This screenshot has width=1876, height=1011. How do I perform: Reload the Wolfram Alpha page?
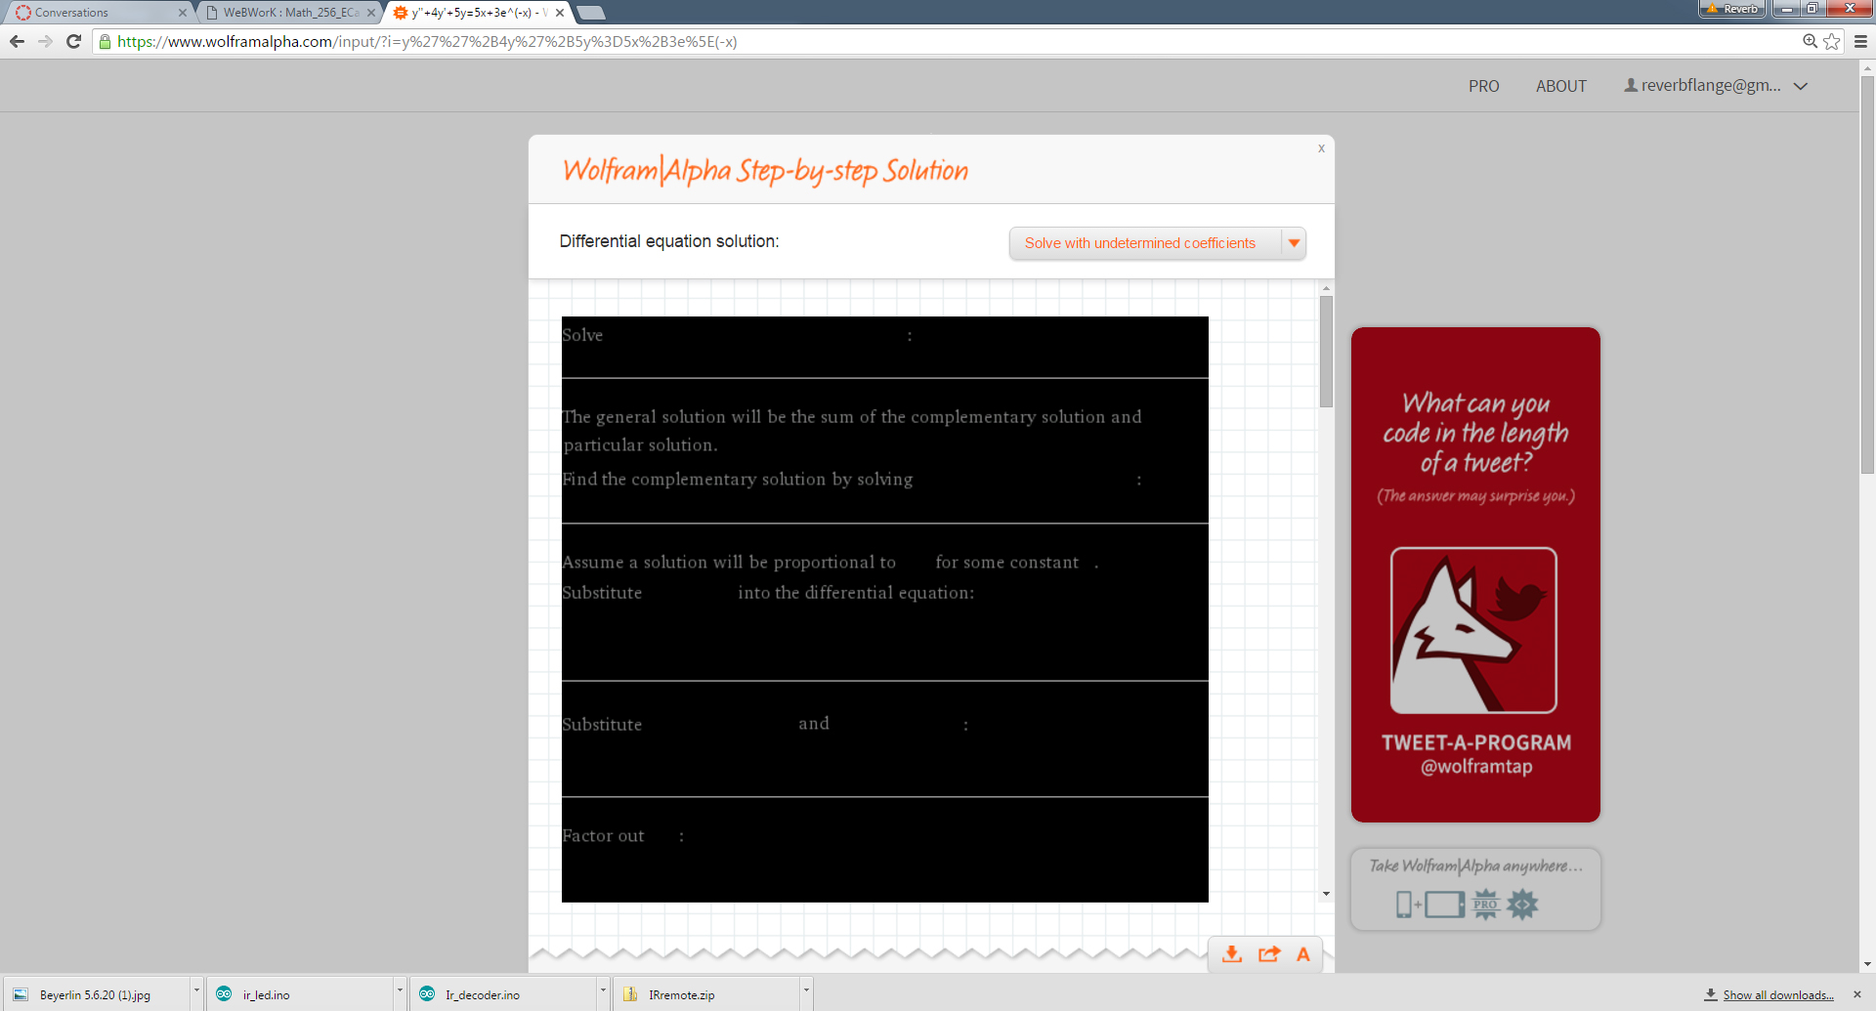coord(73,41)
